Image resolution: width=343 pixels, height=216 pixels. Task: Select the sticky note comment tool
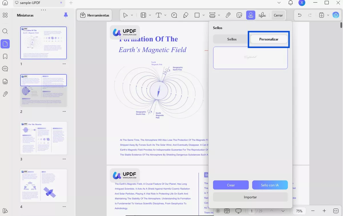pos(174,15)
